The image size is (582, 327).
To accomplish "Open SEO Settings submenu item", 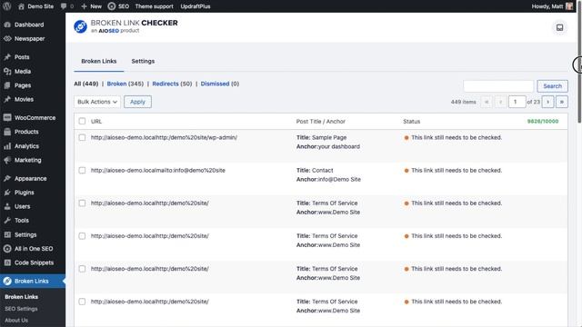I will [21, 309].
